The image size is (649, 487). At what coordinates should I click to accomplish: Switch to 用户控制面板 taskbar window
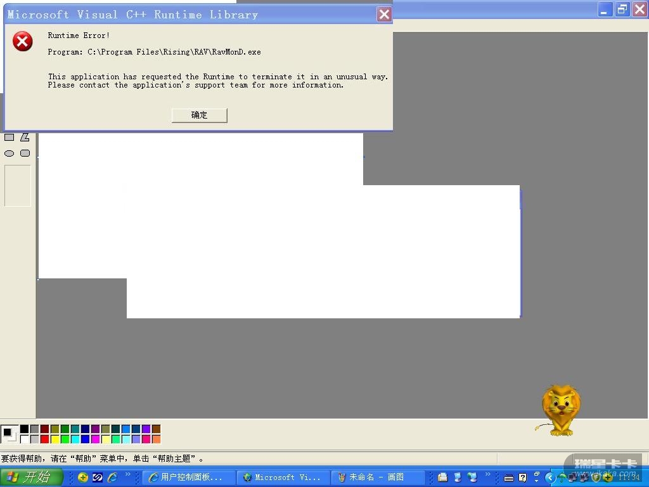[x=189, y=477]
